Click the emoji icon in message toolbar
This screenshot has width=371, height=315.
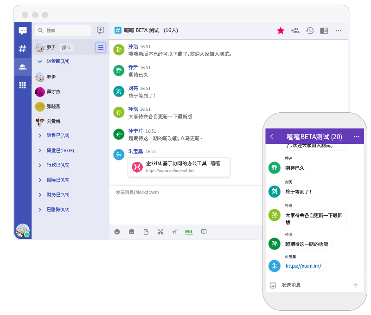117,231
